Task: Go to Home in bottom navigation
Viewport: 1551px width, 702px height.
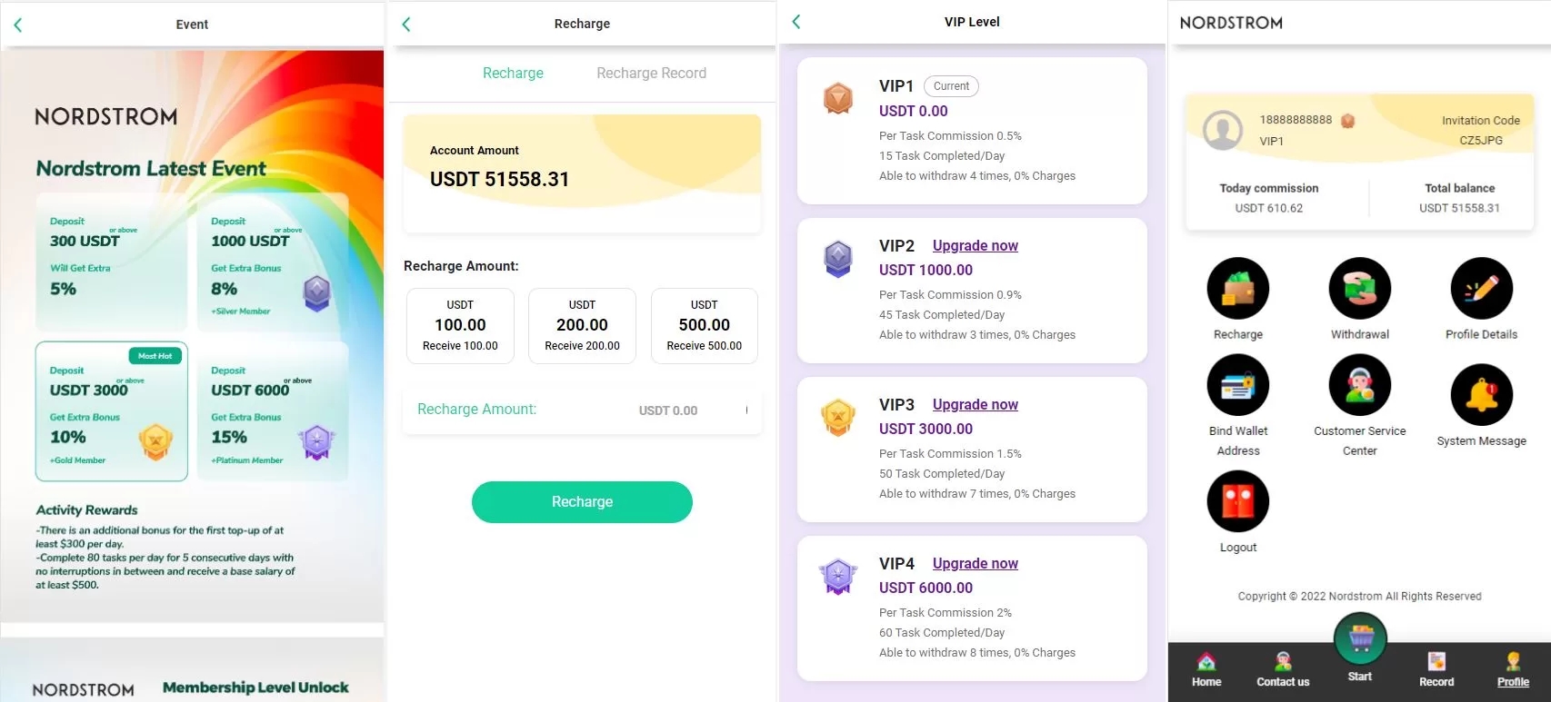Action: tap(1206, 669)
